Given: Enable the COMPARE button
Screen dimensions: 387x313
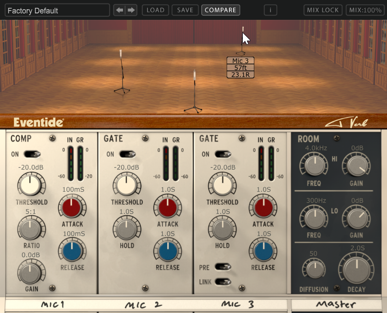Looking at the screenshot, I should pos(220,10).
